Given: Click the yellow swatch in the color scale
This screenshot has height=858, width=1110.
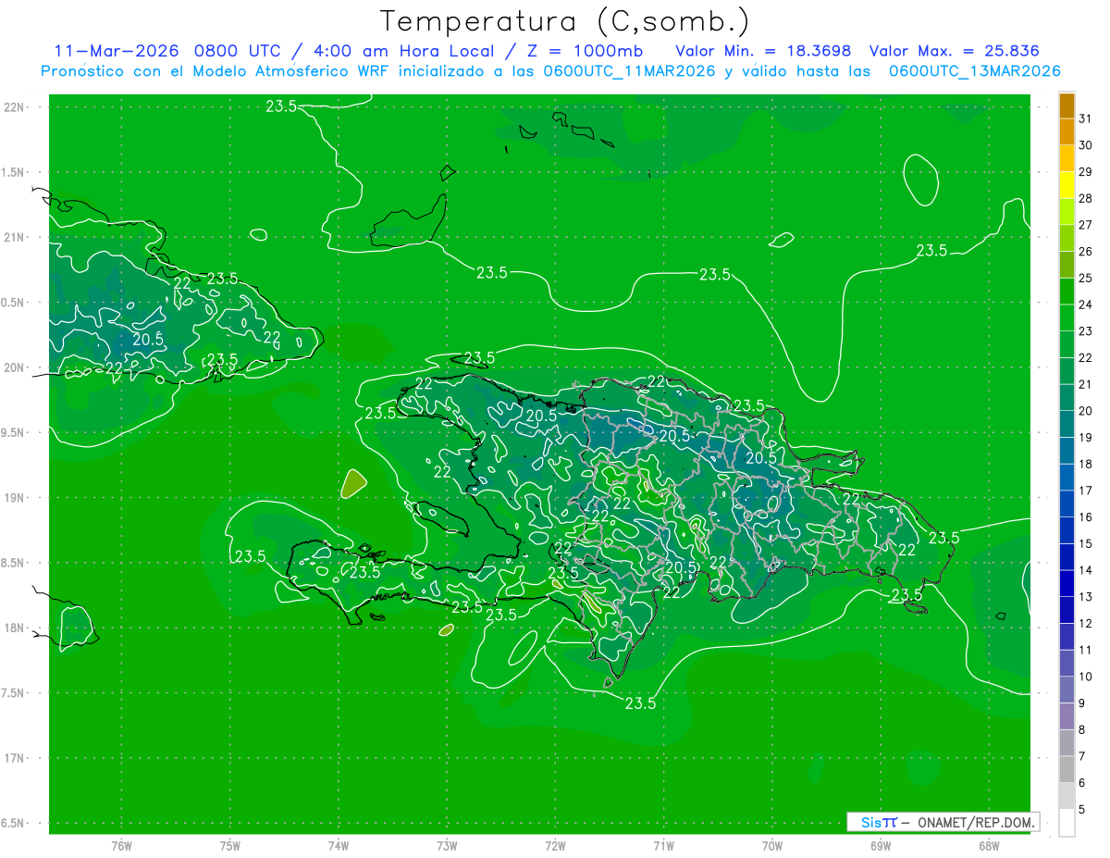Looking at the screenshot, I should [1067, 186].
